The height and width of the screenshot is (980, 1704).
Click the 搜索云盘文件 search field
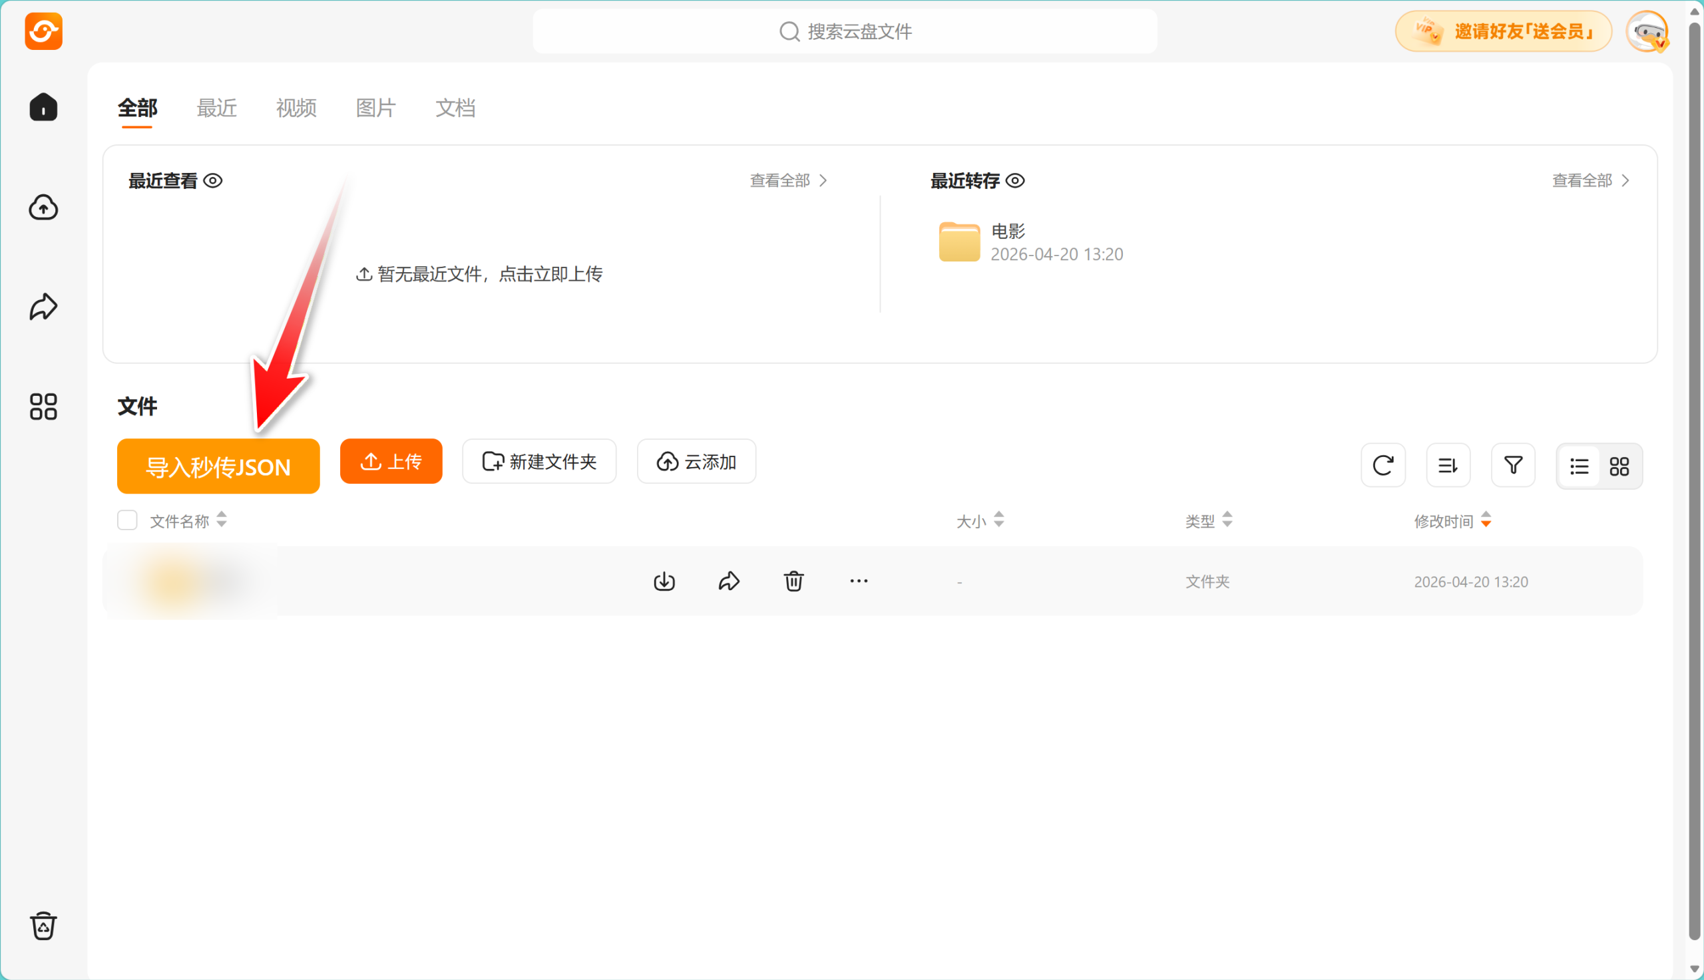[845, 31]
